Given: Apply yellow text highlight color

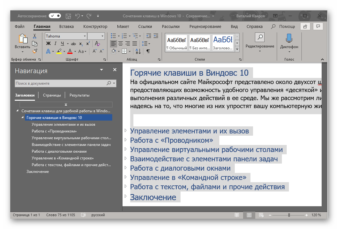Looking at the screenshot, I should tap(59, 51).
